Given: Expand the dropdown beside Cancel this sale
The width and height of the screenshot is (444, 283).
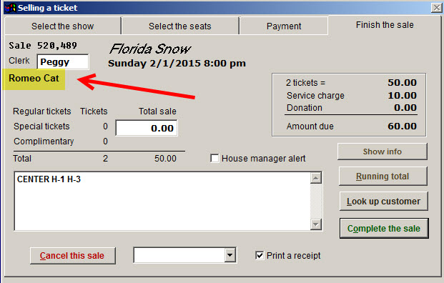Looking at the screenshot, I should click(230, 255).
